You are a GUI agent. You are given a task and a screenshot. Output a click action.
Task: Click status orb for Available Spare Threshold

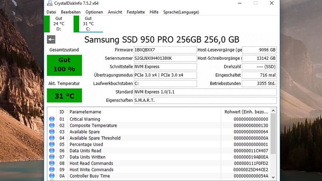52,138
